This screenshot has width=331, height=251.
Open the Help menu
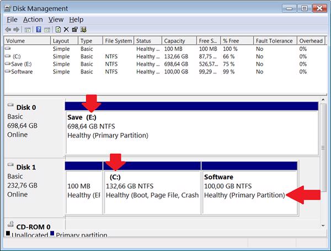[77, 19]
